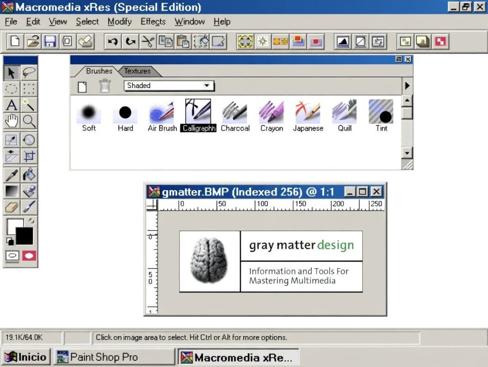Viewport: 488px width, 367px height.
Task: Switch to Paint Shop Pro in taskbar
Action: 114,357
